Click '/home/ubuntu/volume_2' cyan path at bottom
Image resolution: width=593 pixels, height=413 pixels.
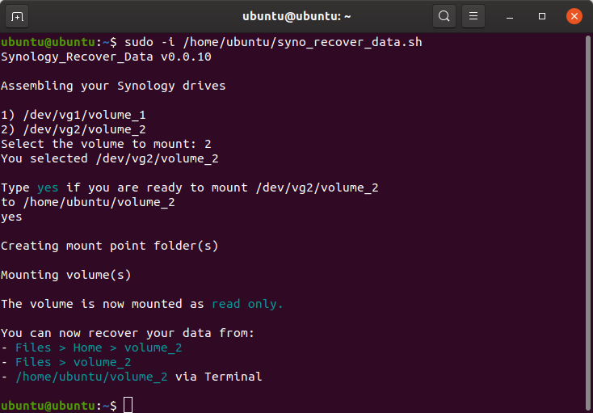(x=91, y=377)
